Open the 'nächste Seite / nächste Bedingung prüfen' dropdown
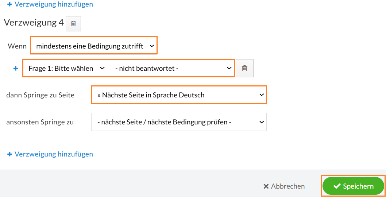Screen dimensions: 386x197 point(179,122)
